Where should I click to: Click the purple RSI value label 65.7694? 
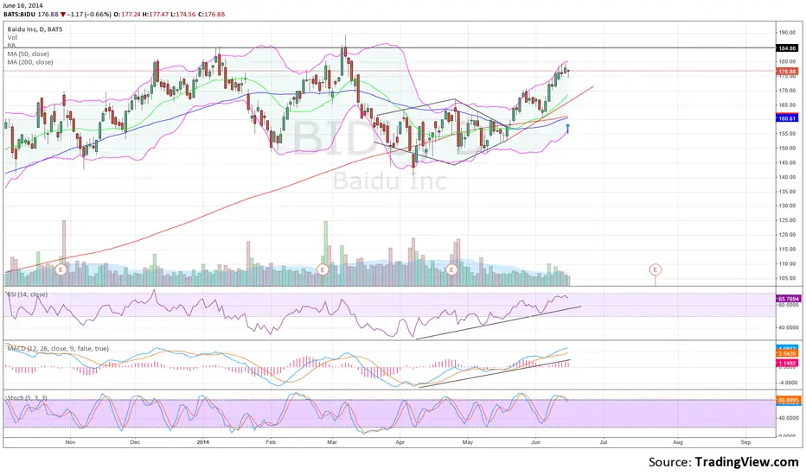tap(788, 298)
